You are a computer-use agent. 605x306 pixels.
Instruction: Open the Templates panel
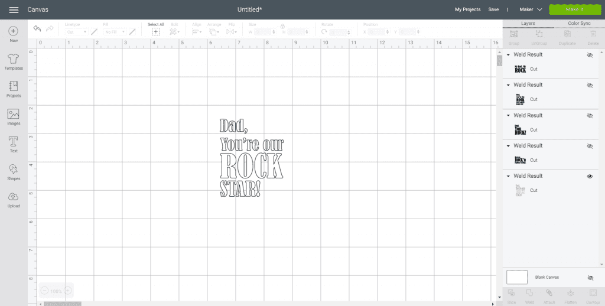(14, 62)
